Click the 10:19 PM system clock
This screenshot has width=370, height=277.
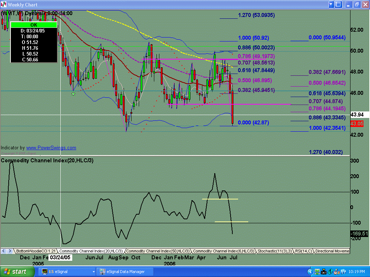357,272
